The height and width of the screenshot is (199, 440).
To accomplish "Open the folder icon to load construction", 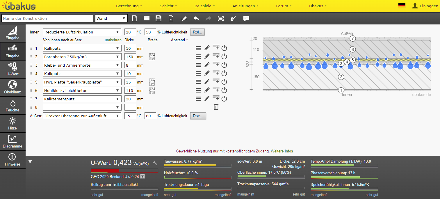I will click(146, 18).
